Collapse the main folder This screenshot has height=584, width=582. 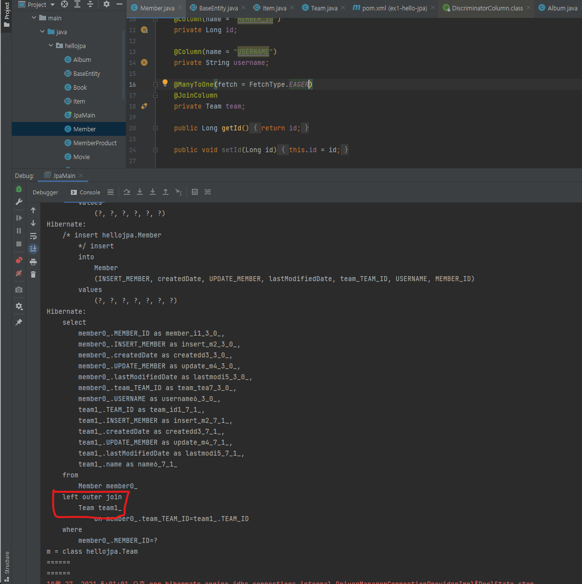34,18
